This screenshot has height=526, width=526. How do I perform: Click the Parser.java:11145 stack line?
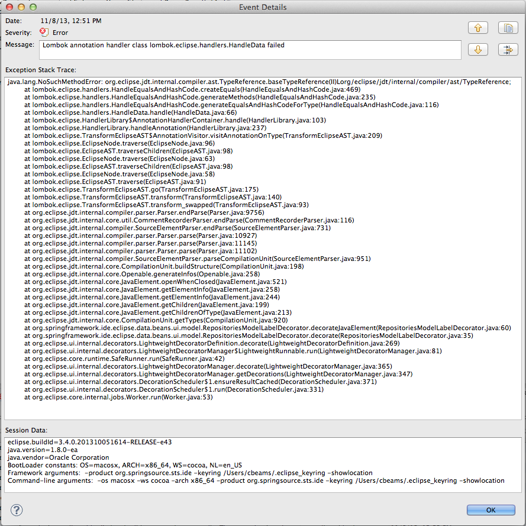point(141,244)
